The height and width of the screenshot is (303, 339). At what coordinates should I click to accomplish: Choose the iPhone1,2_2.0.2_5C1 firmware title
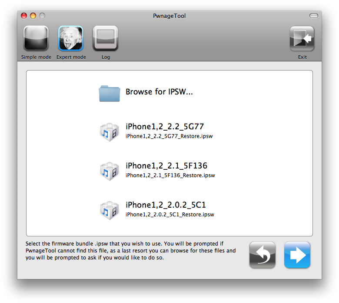tap(166, 205)
